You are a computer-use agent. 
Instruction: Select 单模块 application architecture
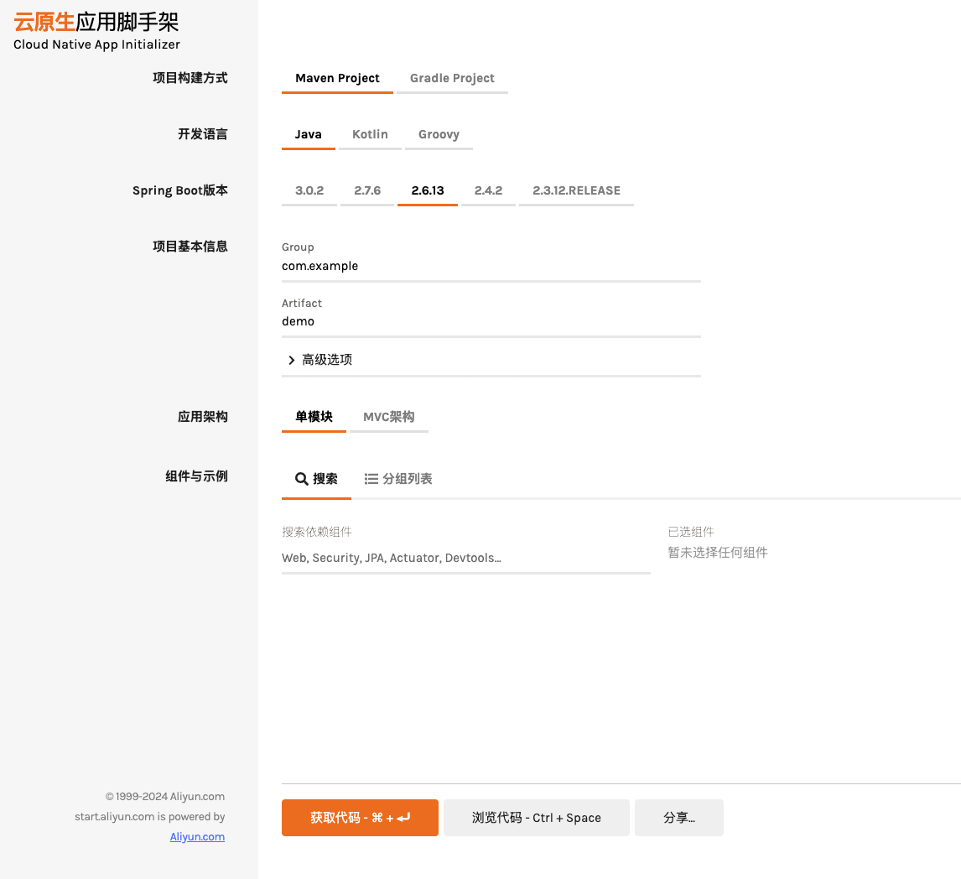314,418
